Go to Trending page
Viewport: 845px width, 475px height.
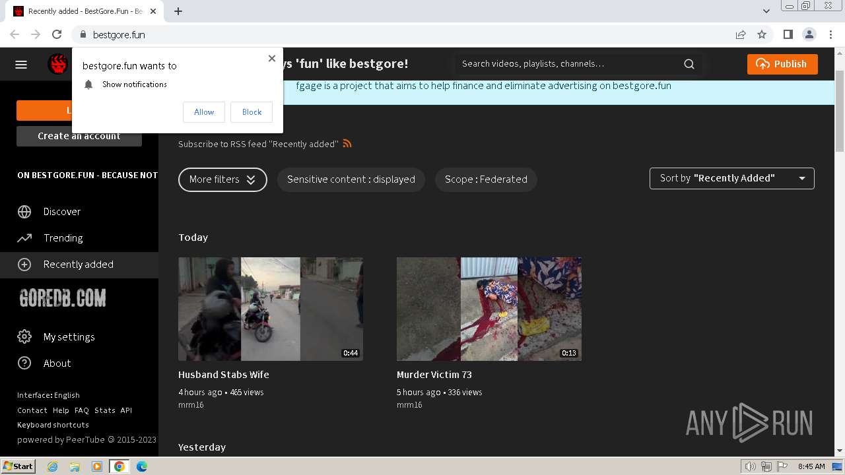point(63,238)
